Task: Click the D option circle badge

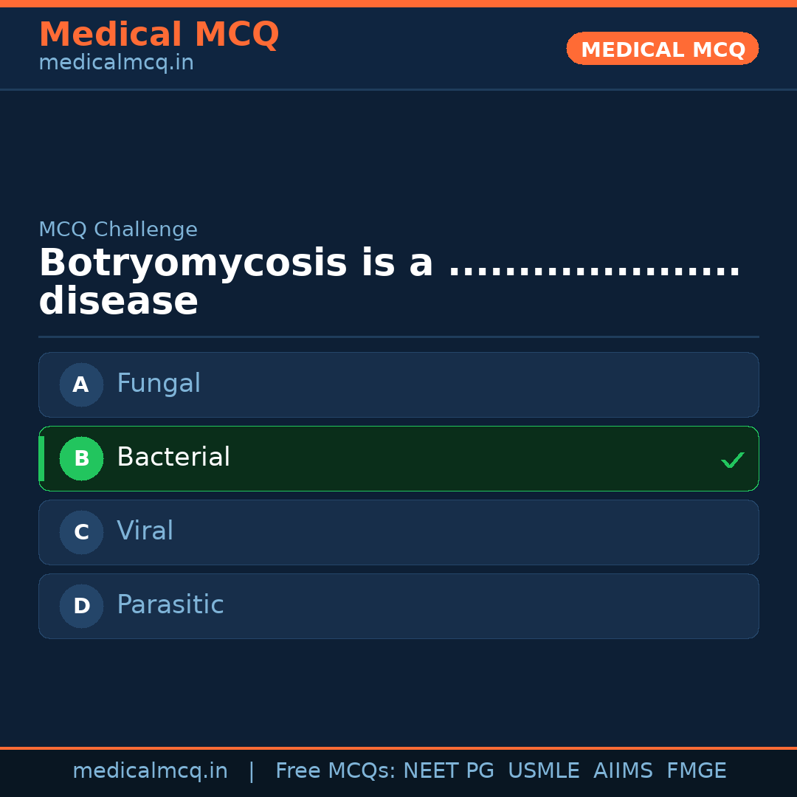Action: point(81,606)
